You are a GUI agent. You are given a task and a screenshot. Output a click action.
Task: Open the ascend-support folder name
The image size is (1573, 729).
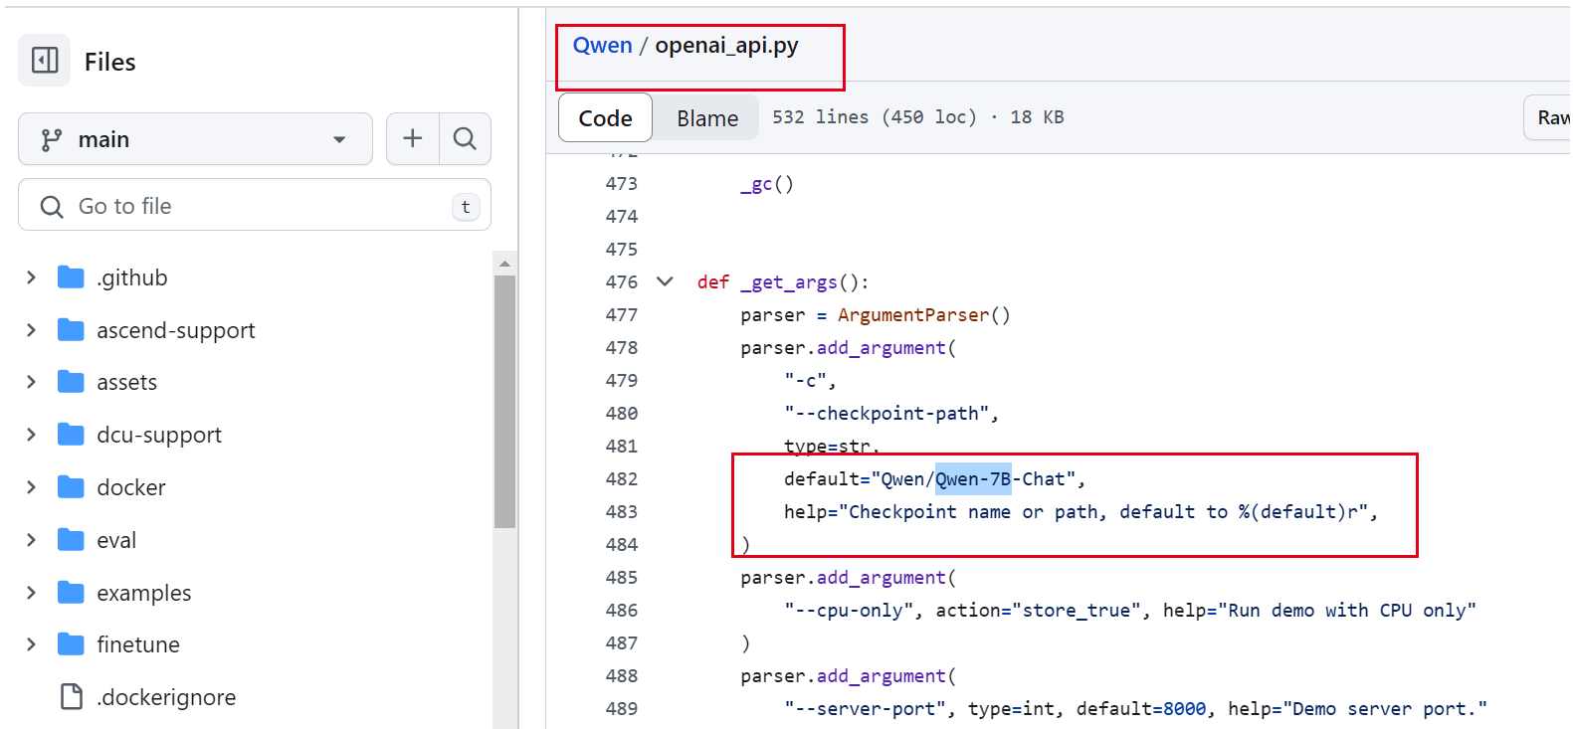coord(176,330)
